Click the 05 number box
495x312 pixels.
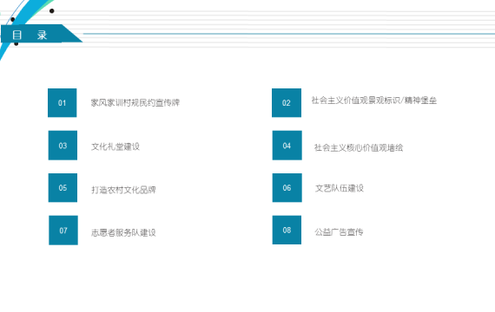(63, 188)
